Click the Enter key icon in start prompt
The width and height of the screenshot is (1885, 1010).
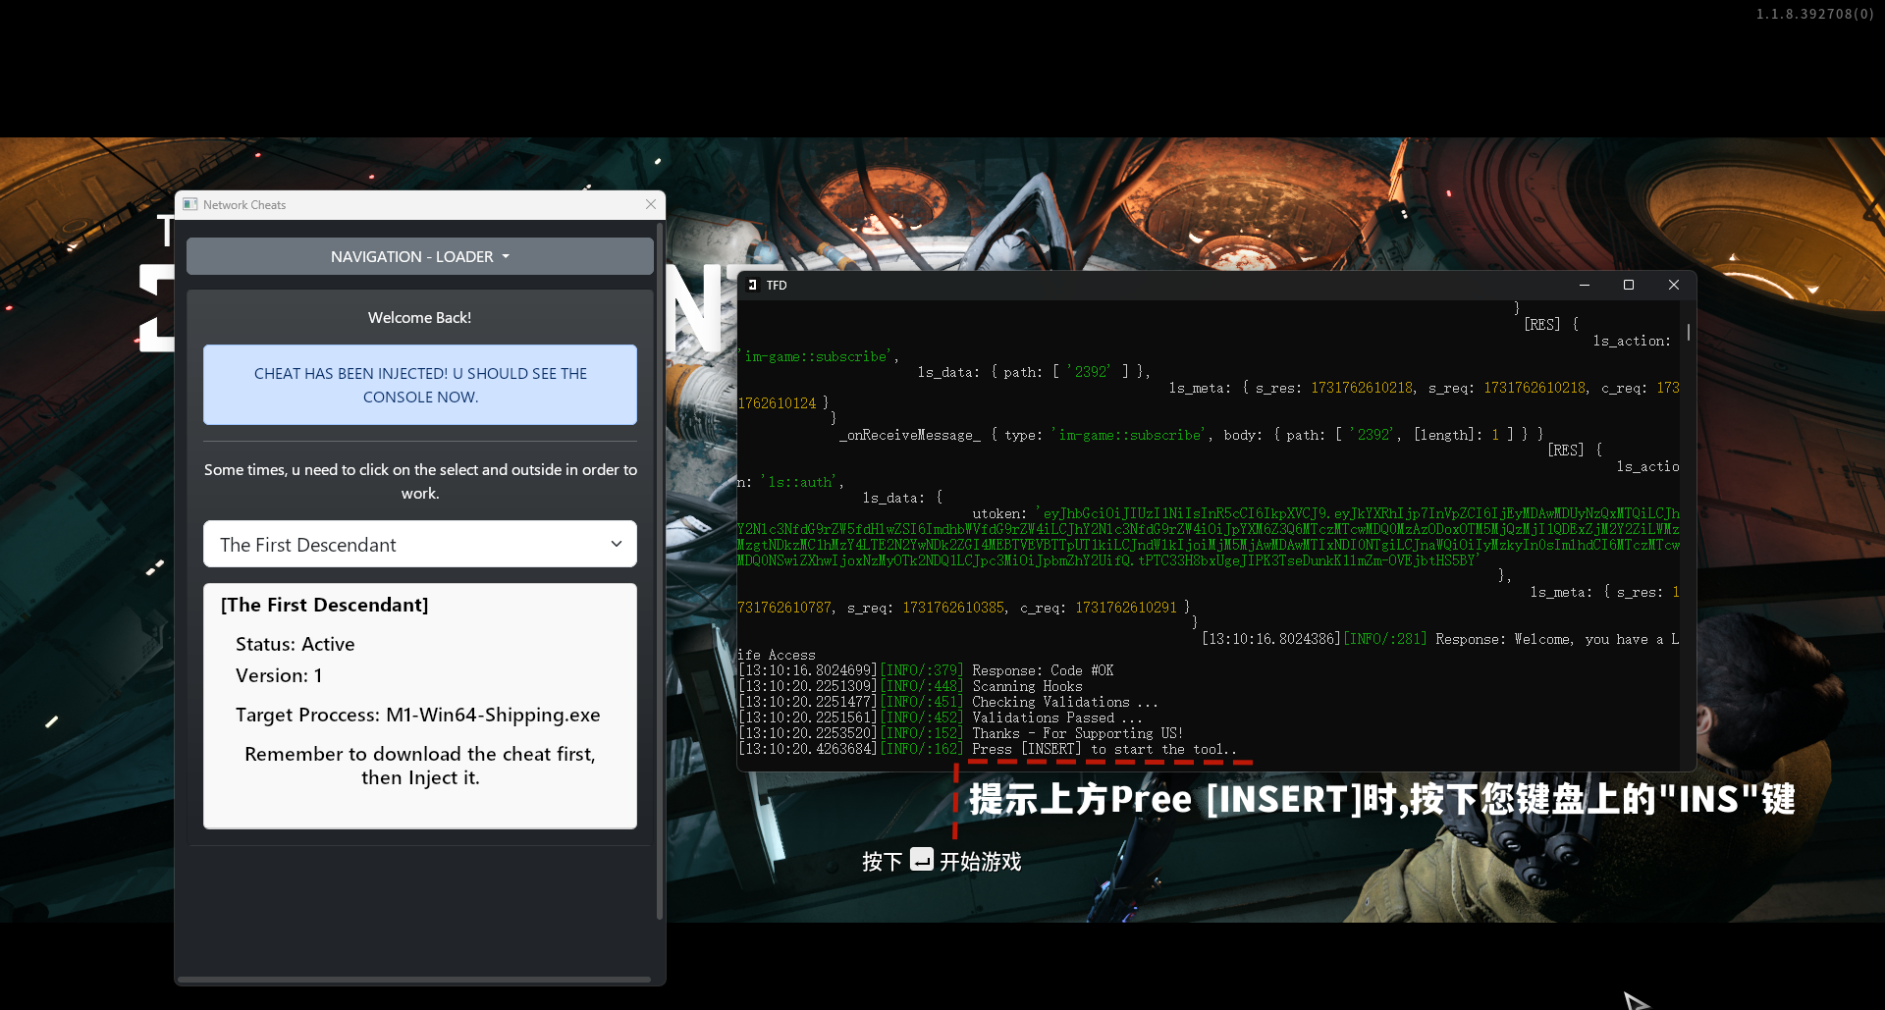pos(921,860)
